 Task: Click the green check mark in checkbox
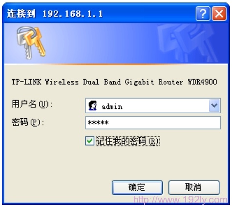coord(90,141)
